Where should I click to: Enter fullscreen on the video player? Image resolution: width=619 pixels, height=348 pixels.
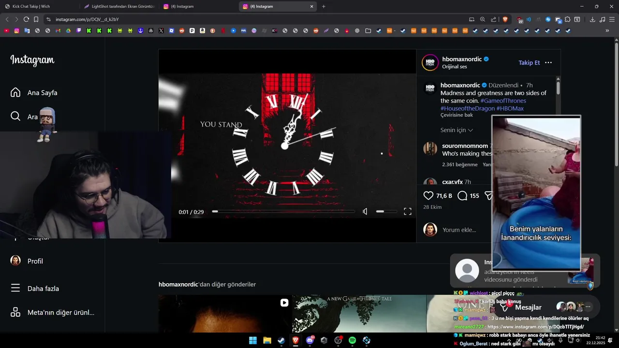(x=408, y=212)
